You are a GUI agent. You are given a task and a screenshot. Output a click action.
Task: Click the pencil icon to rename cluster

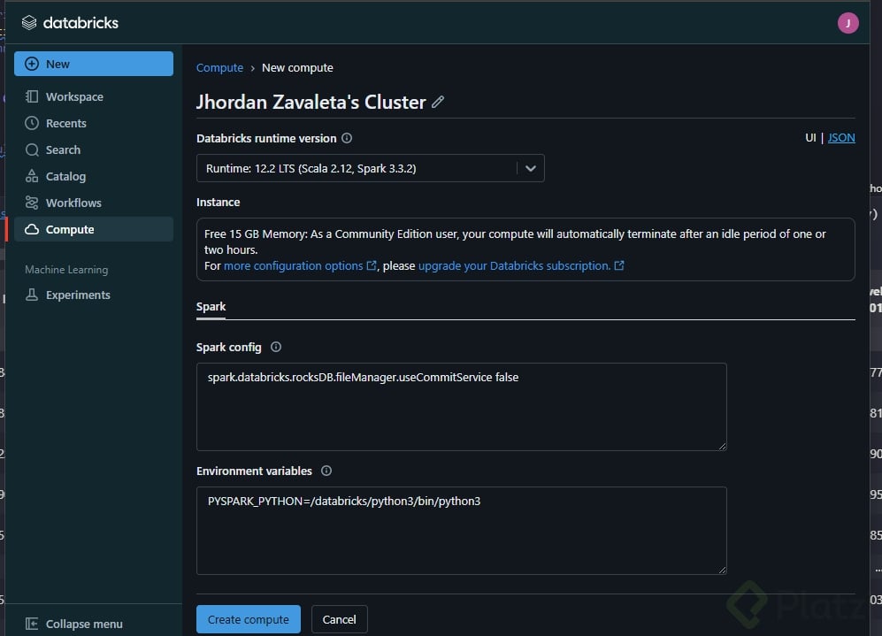(438, 103)
